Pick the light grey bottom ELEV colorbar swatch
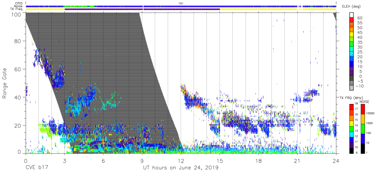Image resolution: width=378 pixels, height=174 pixels. click(x=352, y=88)
